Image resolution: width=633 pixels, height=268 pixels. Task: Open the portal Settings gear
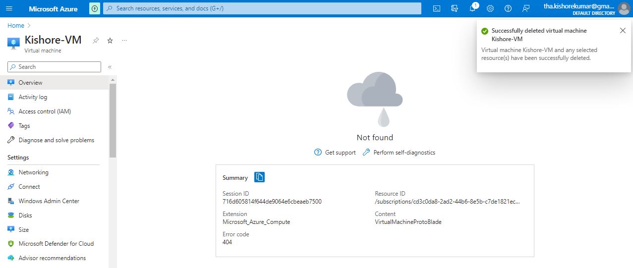490,8
